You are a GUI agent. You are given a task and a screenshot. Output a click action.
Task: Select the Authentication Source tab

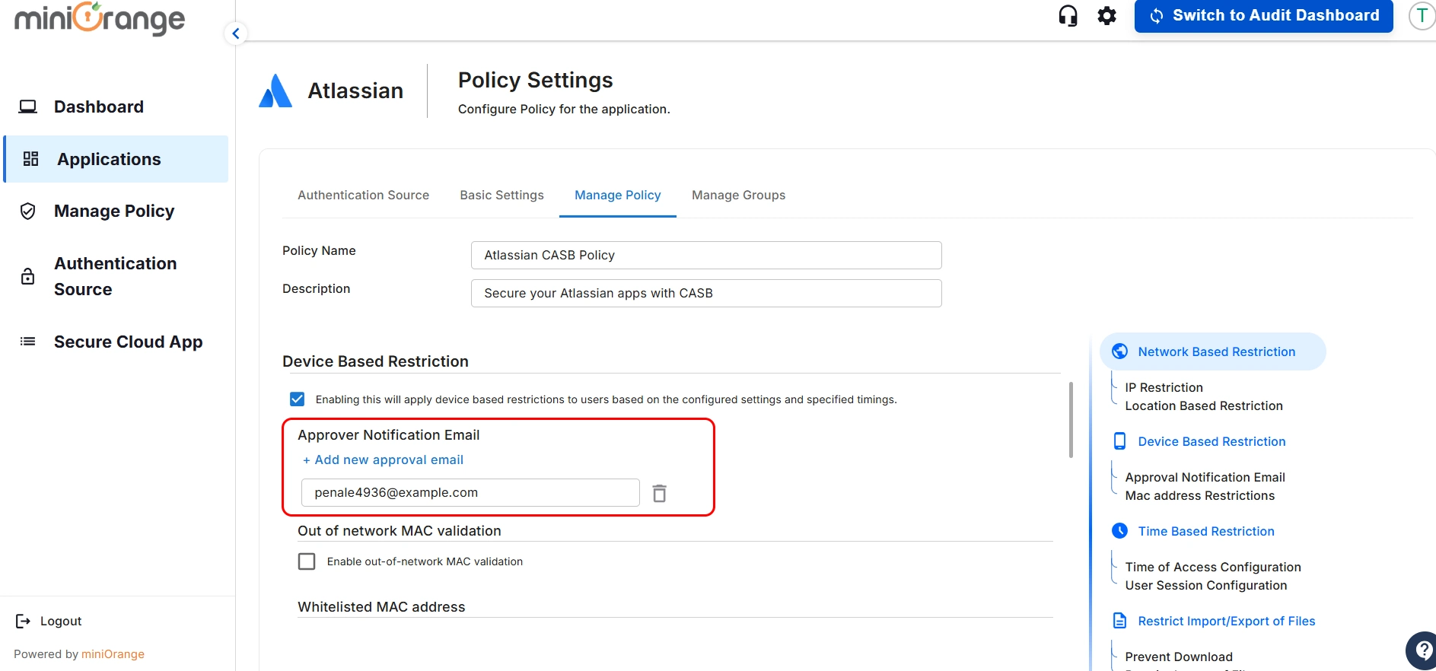click(363, 196)
